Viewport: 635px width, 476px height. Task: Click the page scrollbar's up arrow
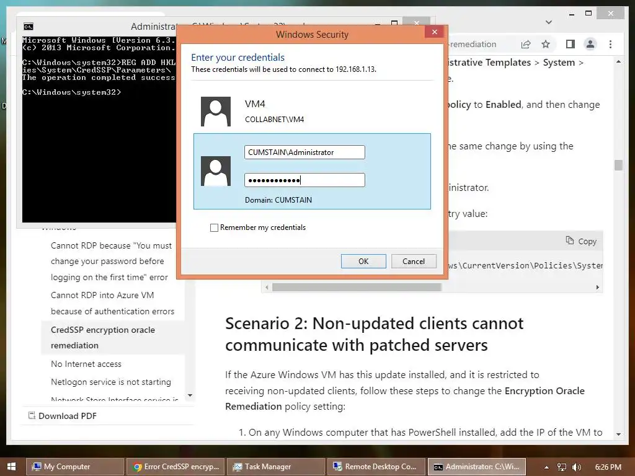click(x=618, y=61)
